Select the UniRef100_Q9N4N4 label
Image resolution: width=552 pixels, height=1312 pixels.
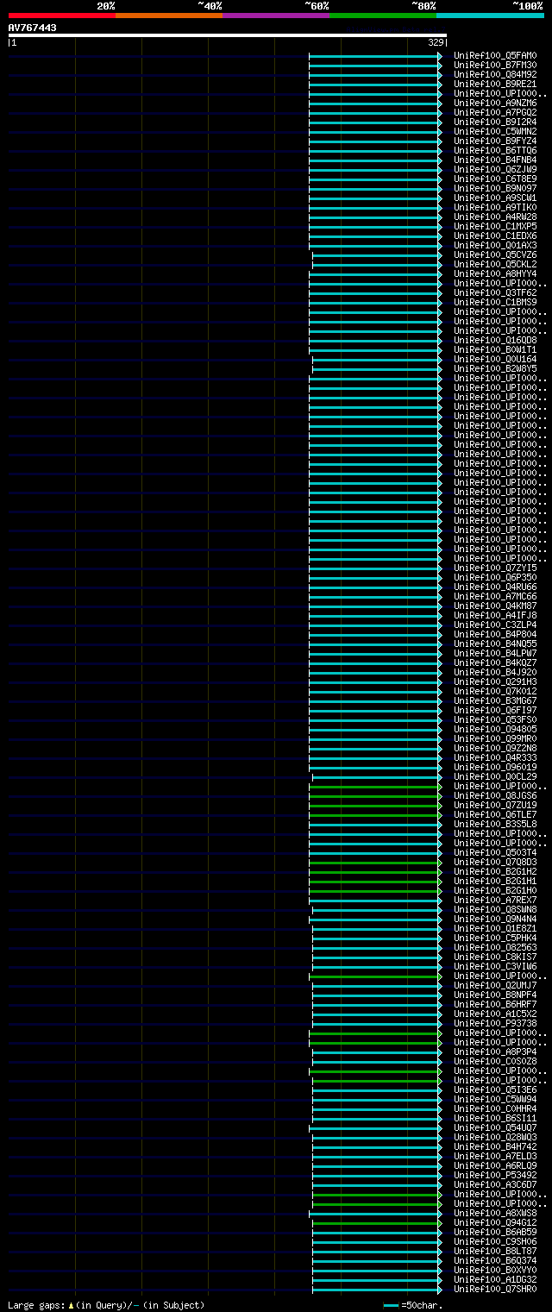(x=495, y=920)
